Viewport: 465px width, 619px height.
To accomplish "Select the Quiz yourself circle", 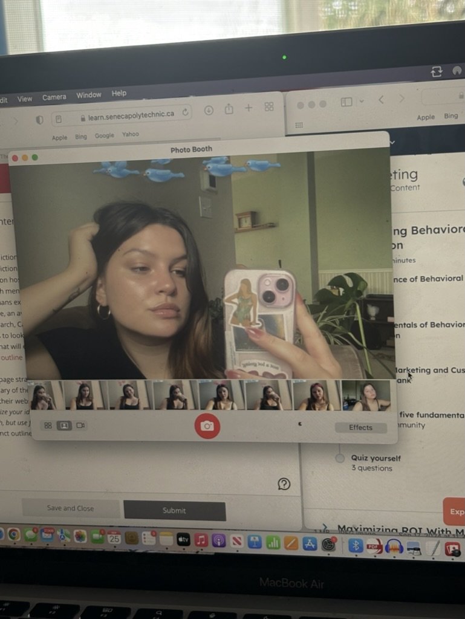I will (x=339, y=458).
